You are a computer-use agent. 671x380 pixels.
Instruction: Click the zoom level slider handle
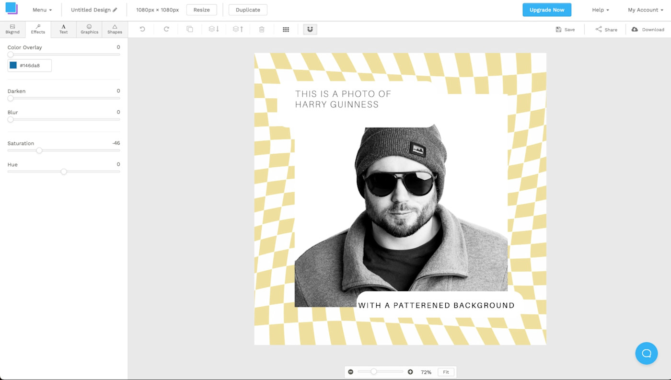click(374, 371)
